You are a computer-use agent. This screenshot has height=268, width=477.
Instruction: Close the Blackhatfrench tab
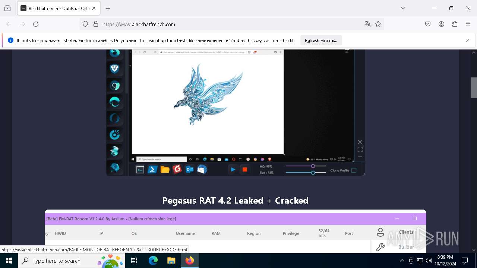(94, 8)
